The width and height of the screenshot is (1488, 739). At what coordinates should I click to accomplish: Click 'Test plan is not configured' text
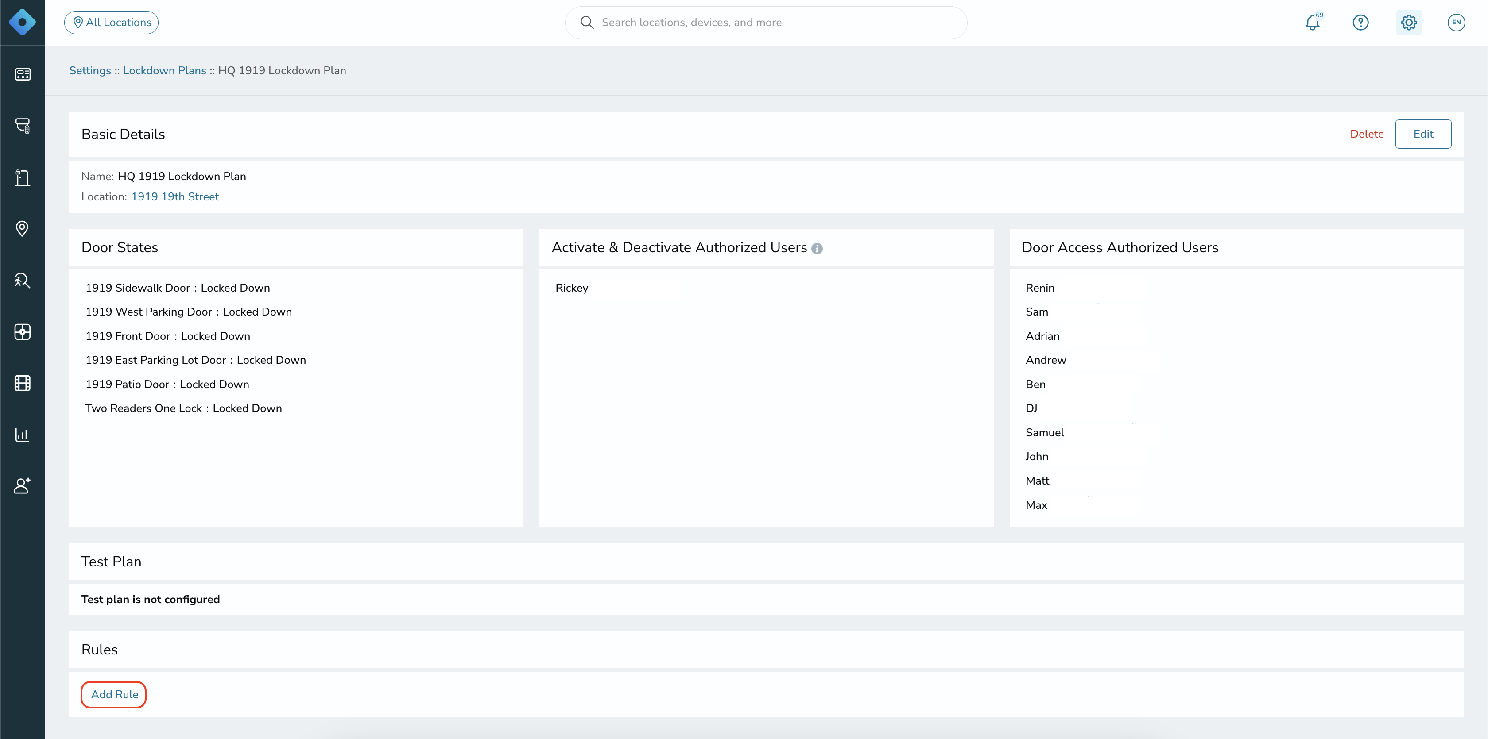(x=150, y=599)
